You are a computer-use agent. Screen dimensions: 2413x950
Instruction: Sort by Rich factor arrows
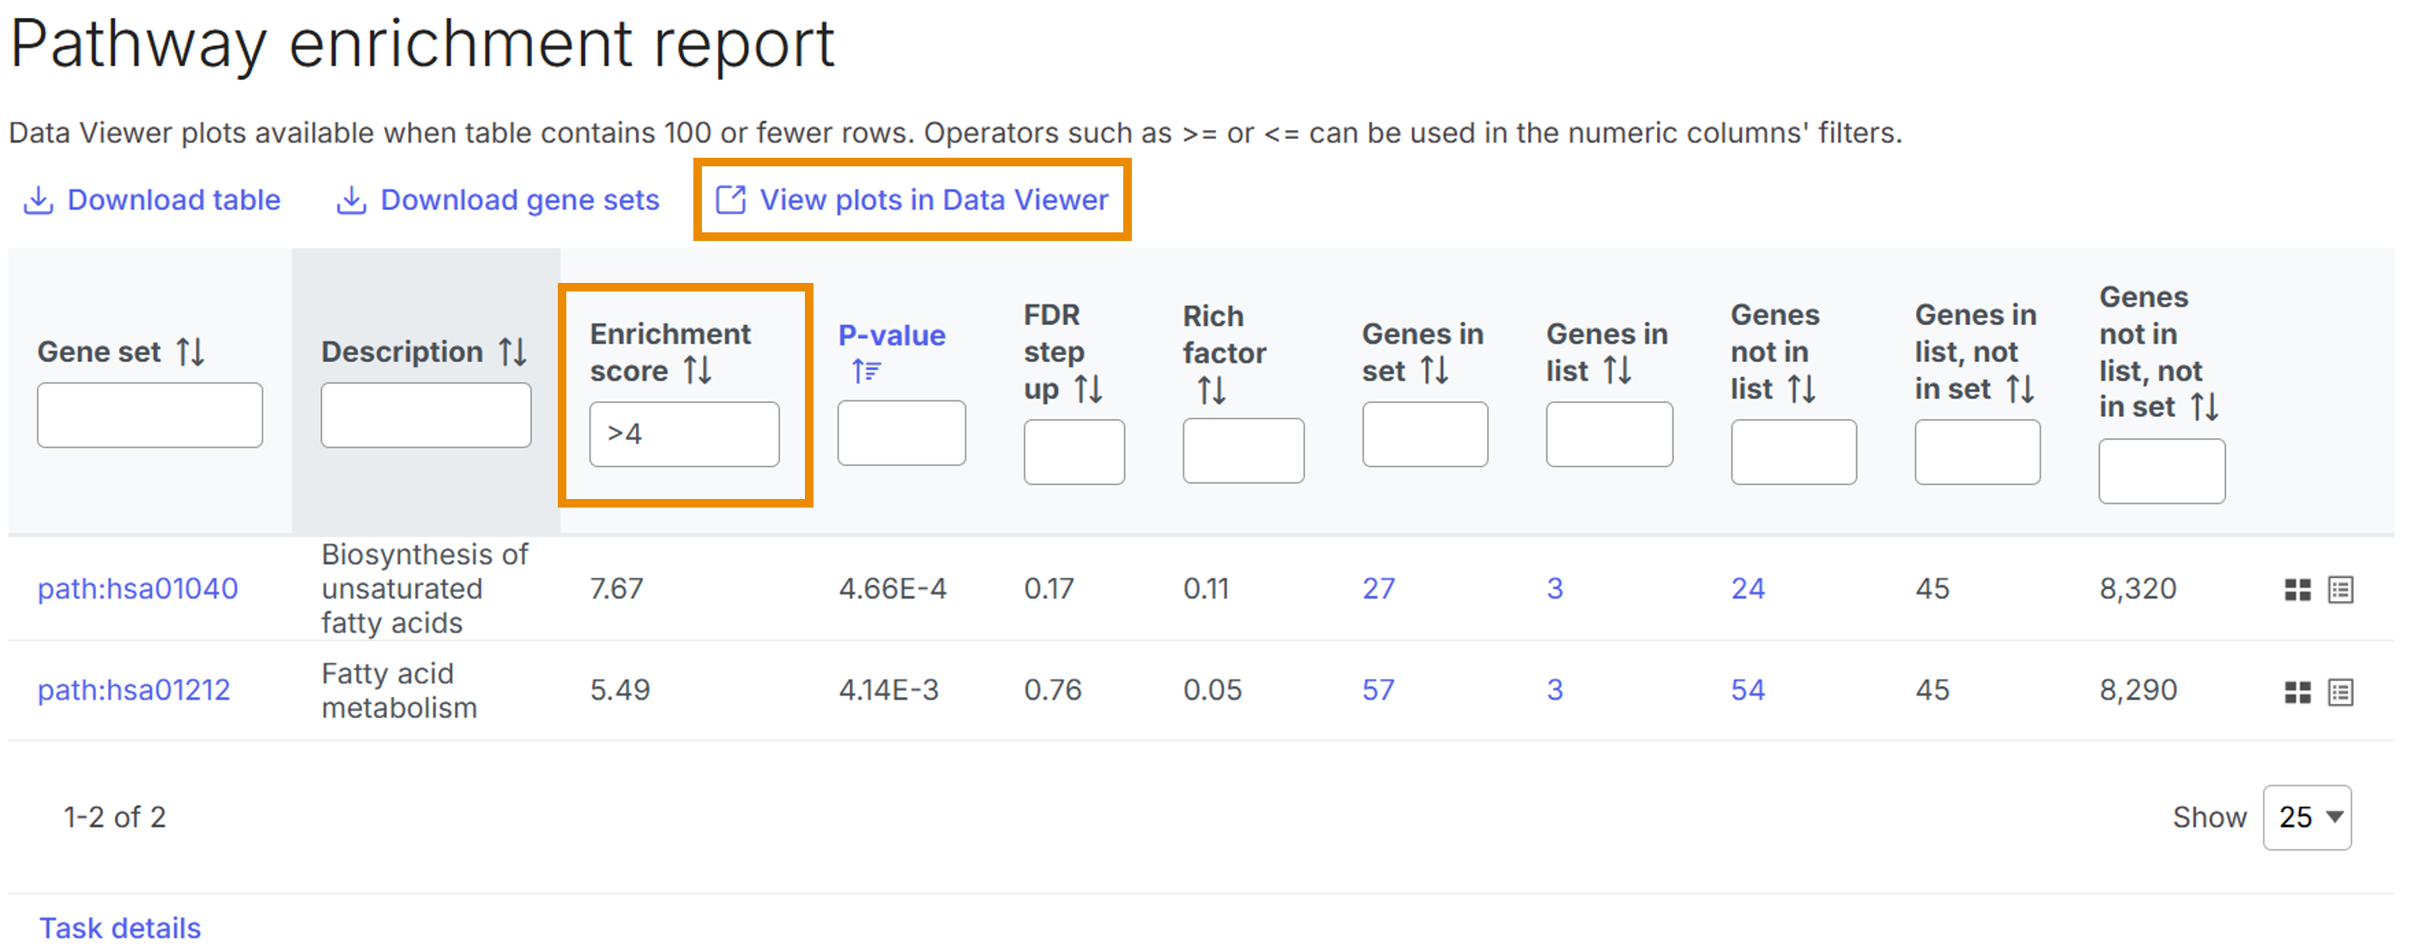click(x=1211, y=389)
